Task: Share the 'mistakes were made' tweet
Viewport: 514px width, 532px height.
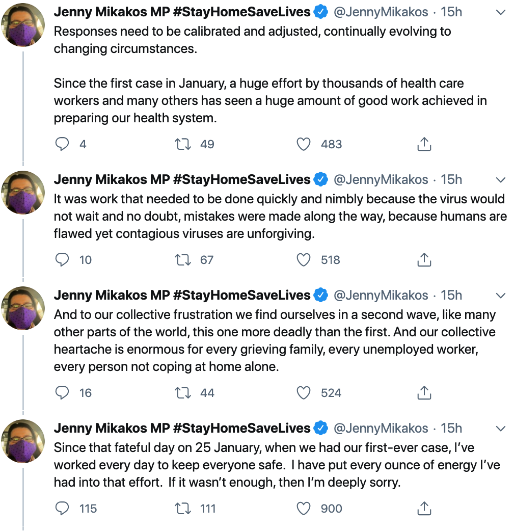Action: point(424,260)
